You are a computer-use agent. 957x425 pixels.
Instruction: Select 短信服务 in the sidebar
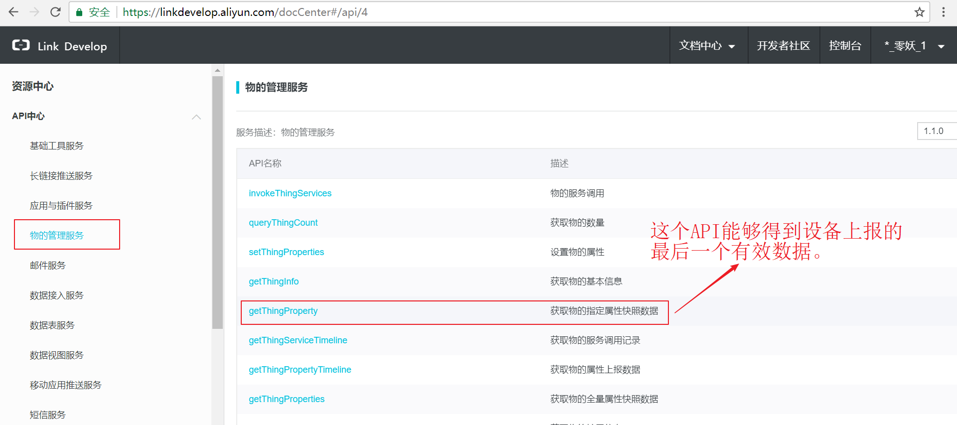point(48,415)
